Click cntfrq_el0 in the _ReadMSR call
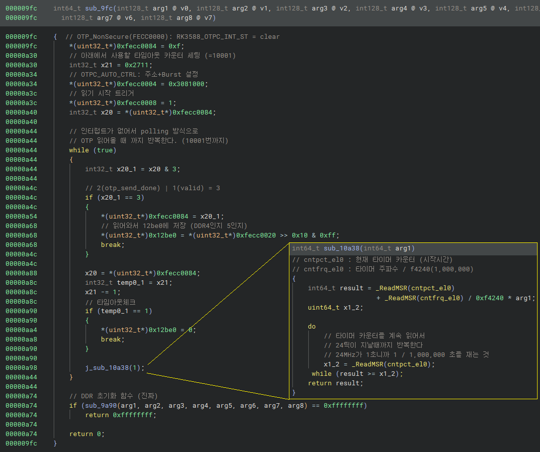This screenshot has height=452, width=540. point(440,298)
